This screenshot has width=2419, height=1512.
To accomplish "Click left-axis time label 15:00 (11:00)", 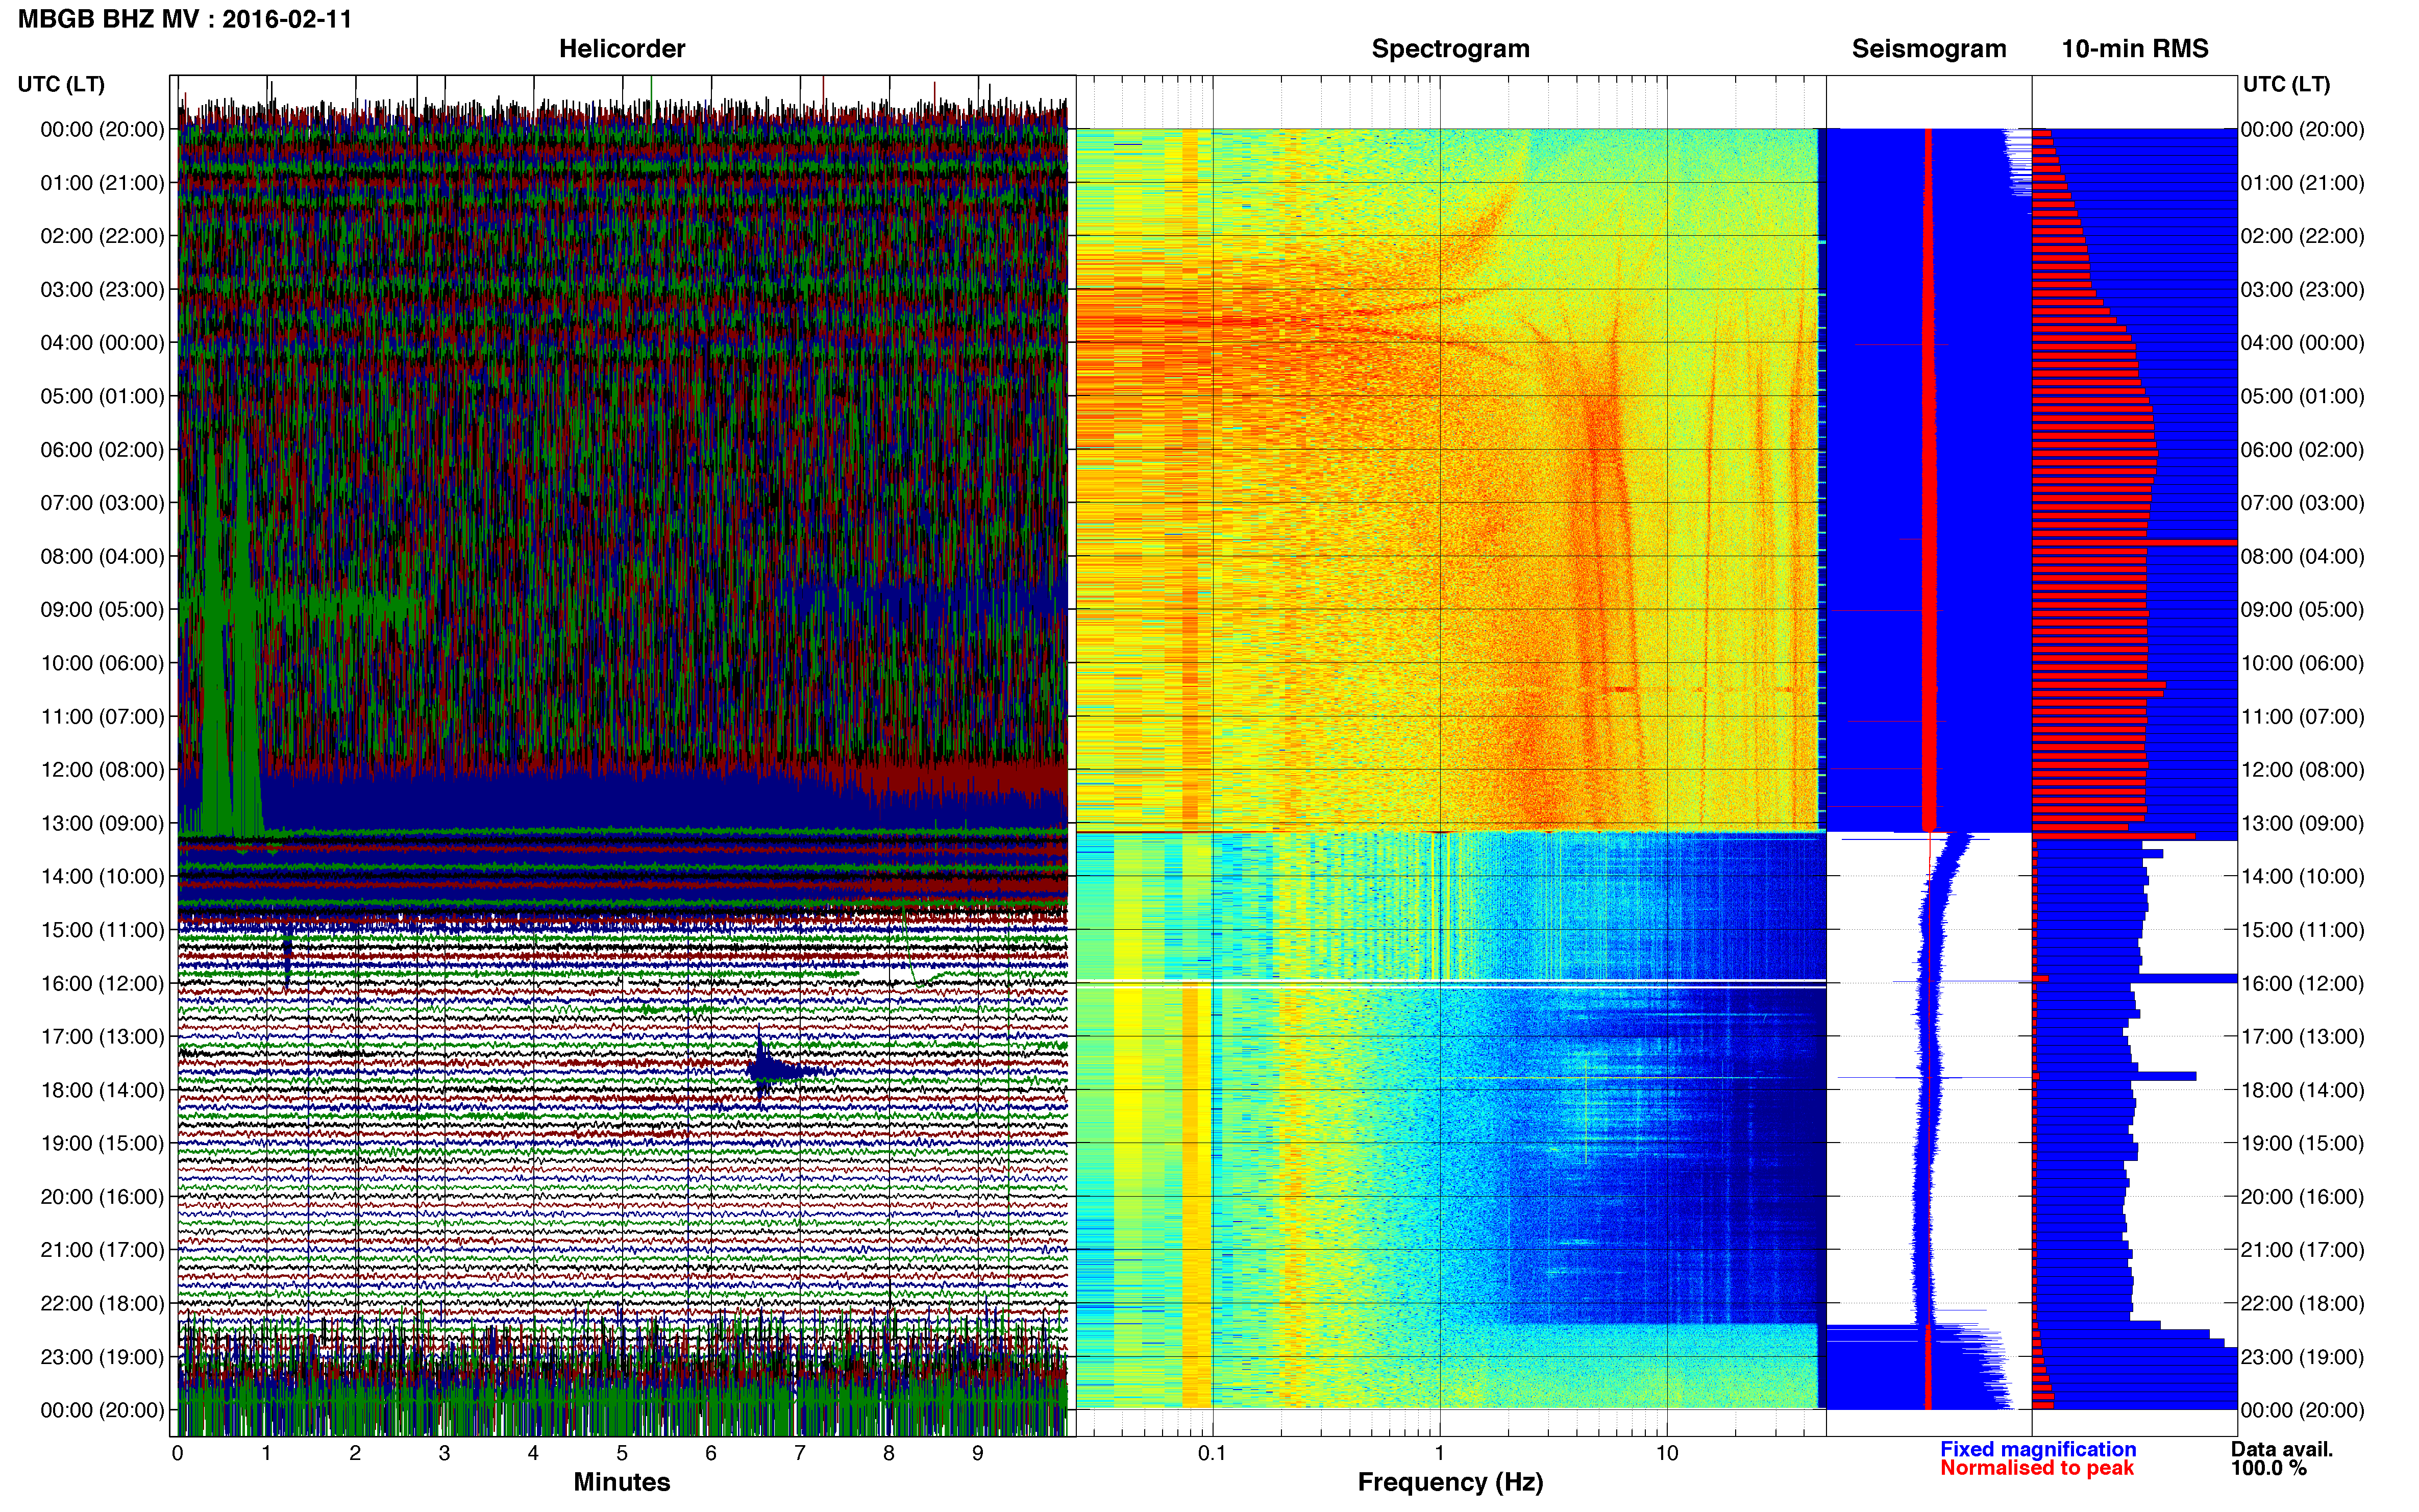I will point(102,930).
